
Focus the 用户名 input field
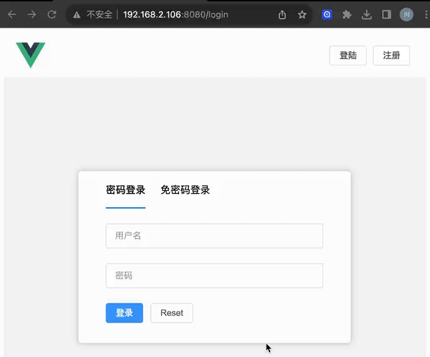pos(214,236)
